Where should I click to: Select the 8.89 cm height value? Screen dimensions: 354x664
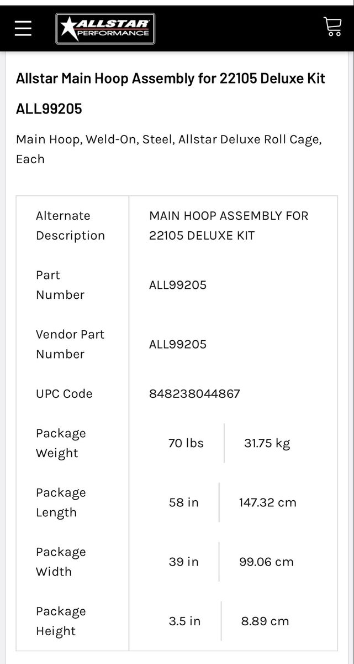265,621
